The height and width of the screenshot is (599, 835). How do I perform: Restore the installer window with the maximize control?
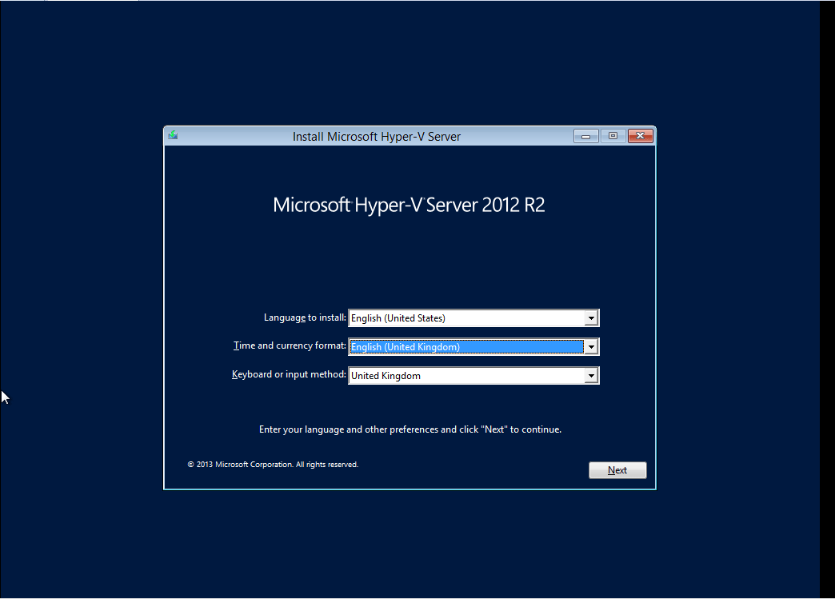pos(613,135)
